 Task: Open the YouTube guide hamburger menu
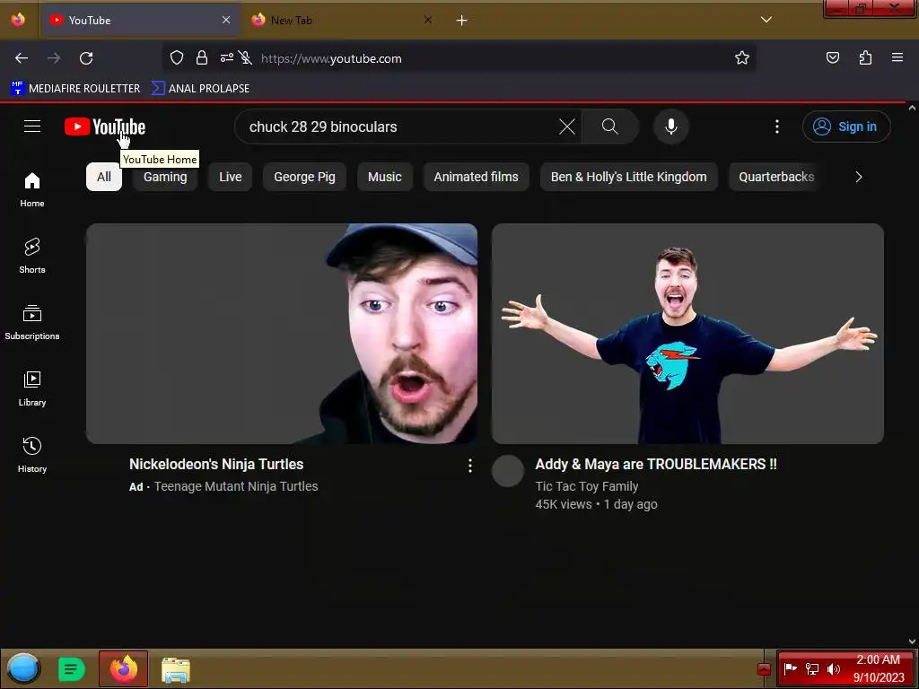[x=32, y=126]
